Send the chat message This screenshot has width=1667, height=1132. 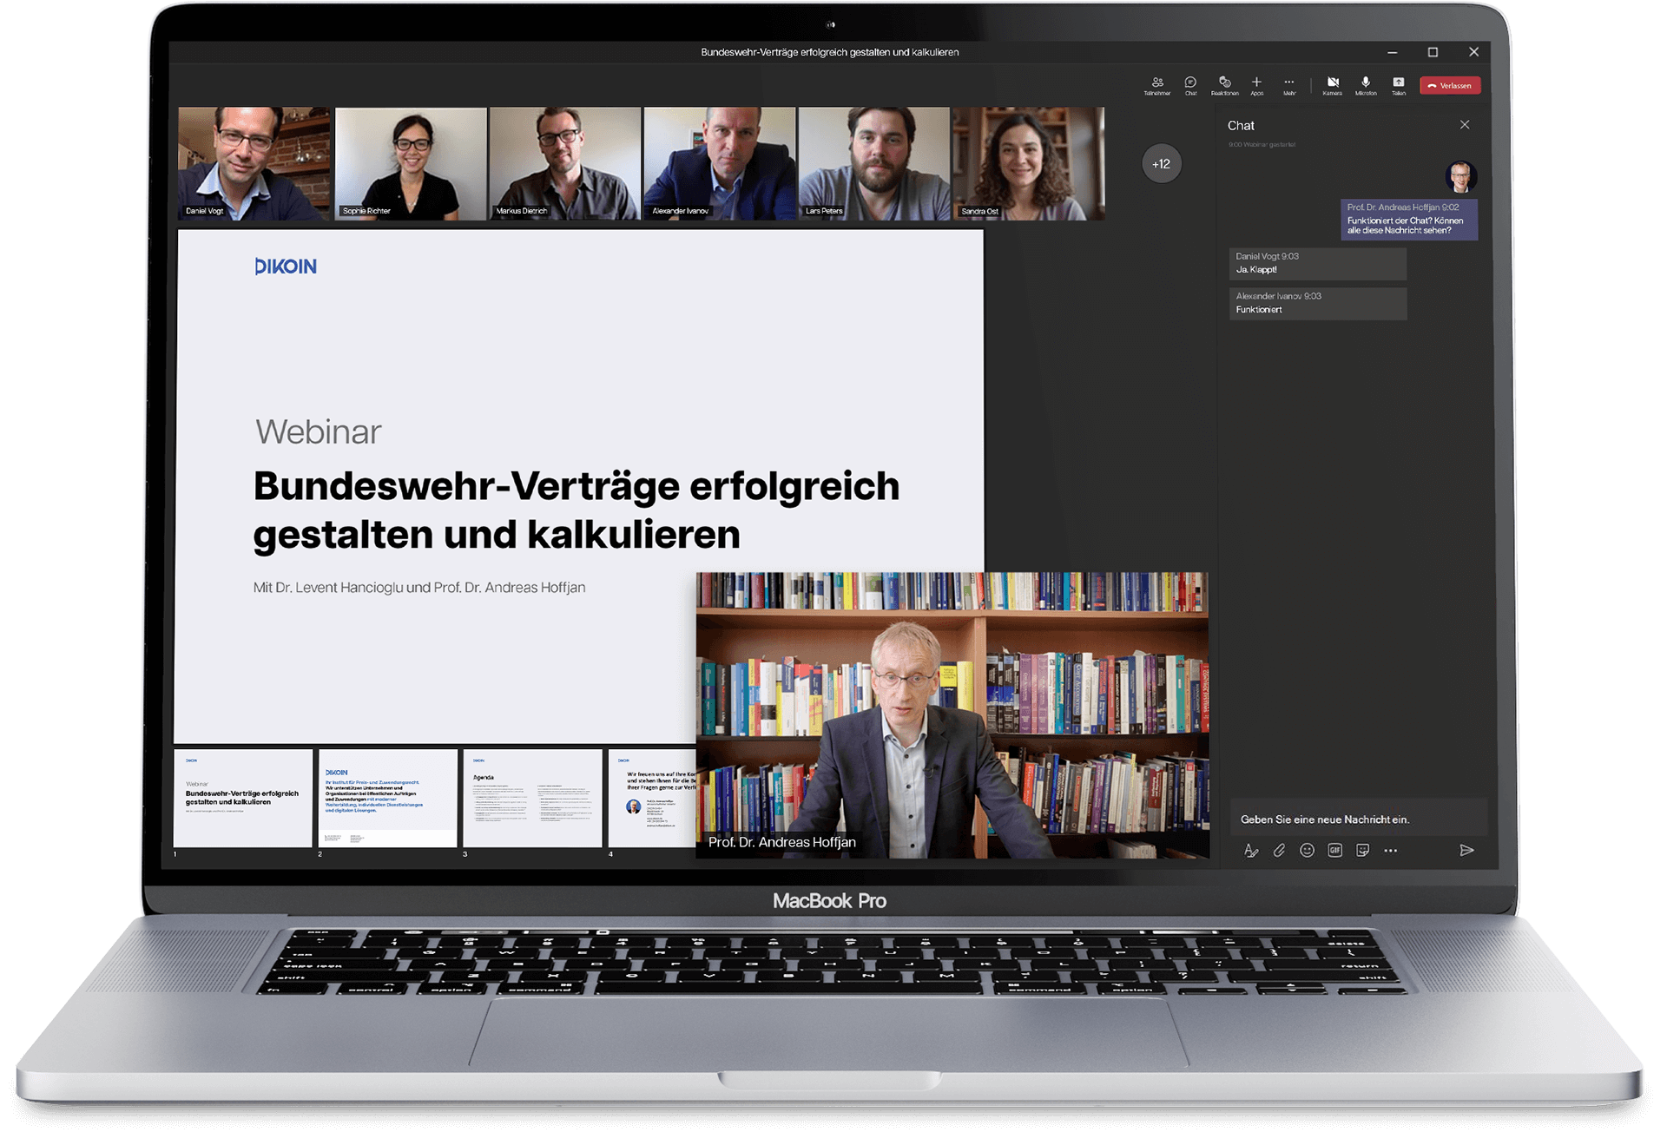point(1466,851)
